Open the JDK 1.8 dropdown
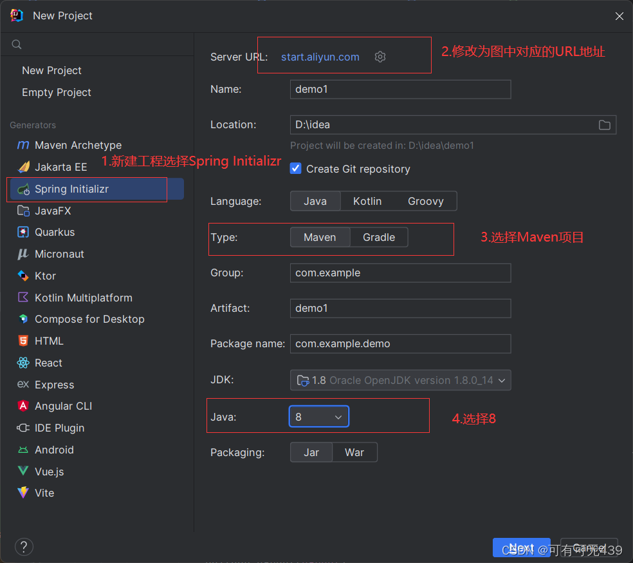This screenshot has height=563, width=633. pyautogui.click(x=401, y=380)
